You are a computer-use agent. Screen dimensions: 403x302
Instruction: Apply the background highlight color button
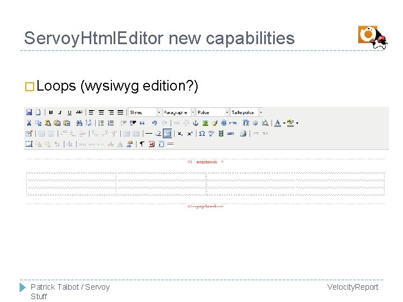(290, 123)
